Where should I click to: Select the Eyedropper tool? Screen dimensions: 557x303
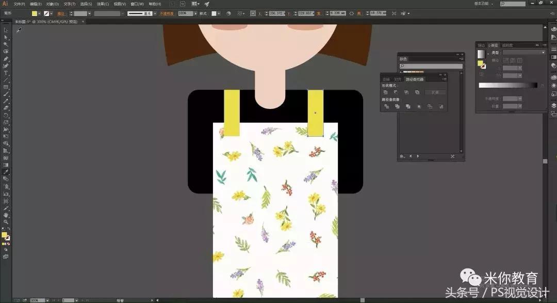(6, 172)
